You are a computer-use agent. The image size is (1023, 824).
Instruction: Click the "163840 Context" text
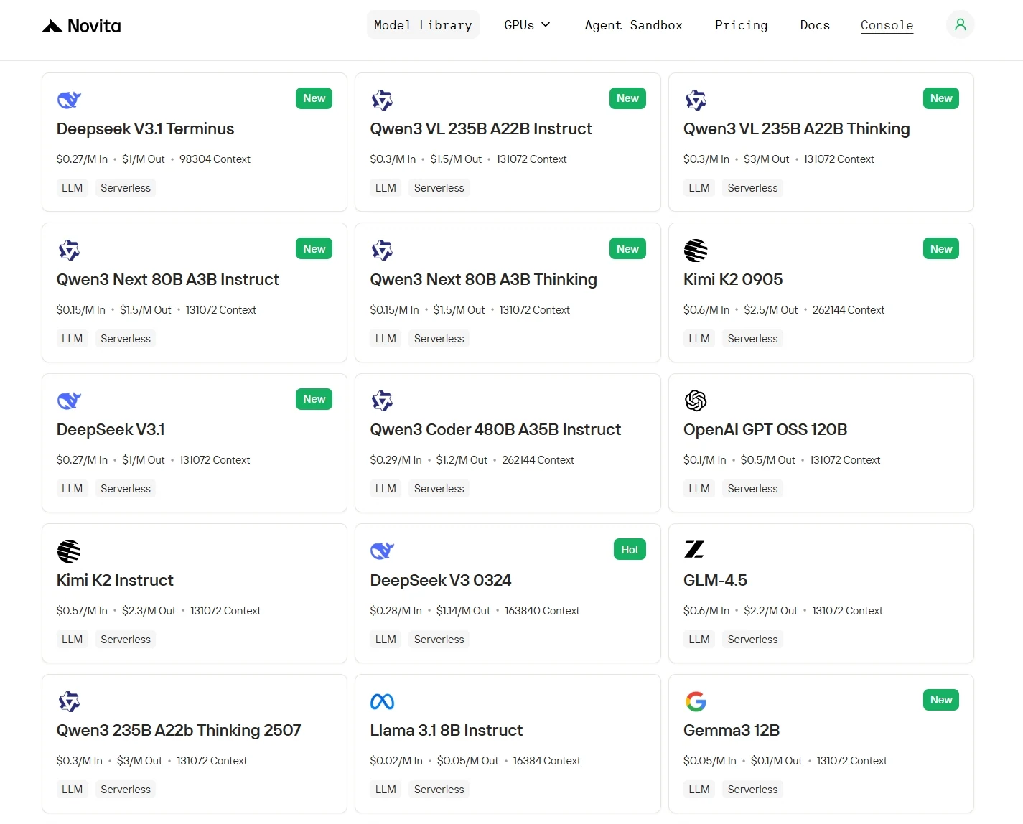[542, 611]
